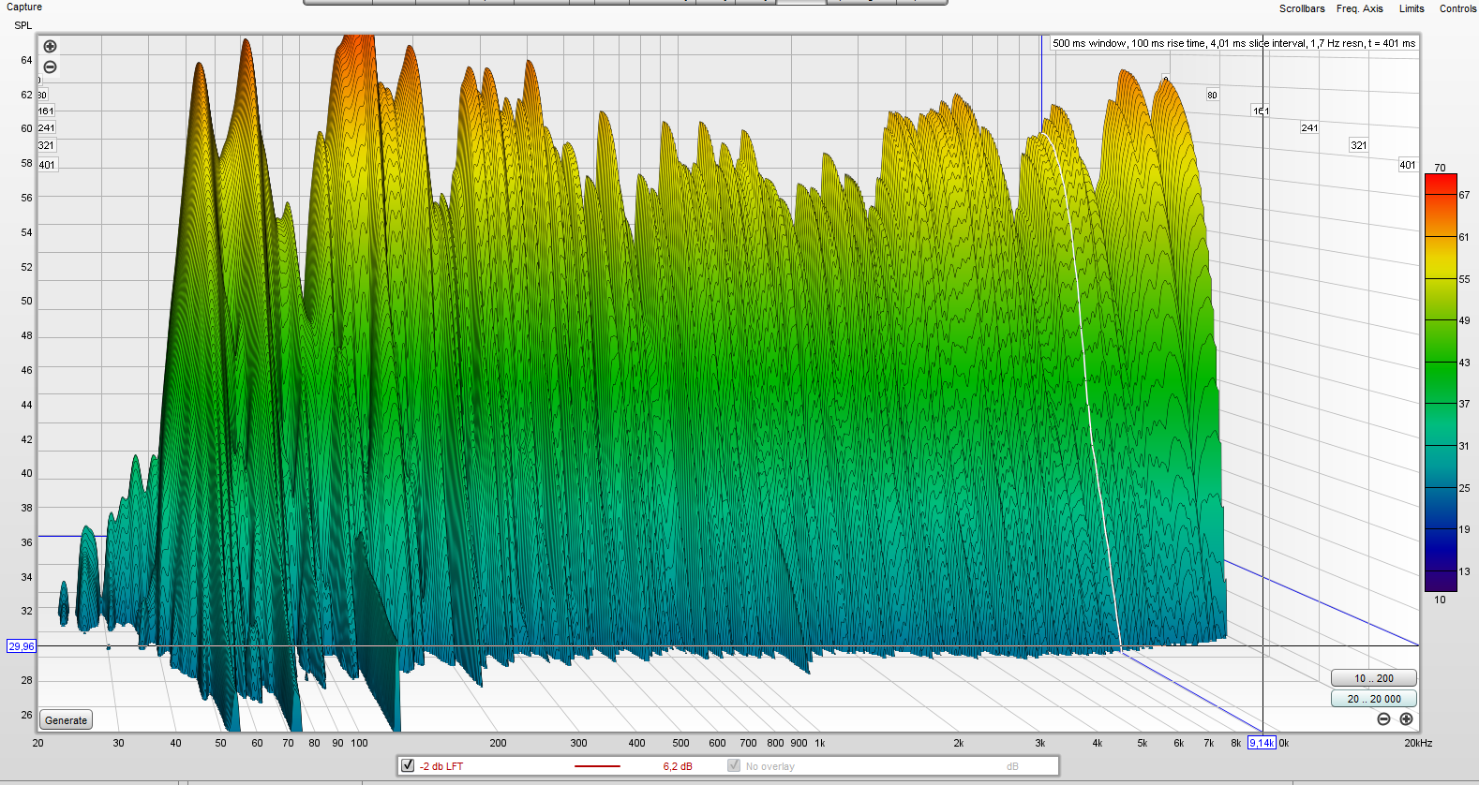Screen dimensions: 1479x785
Task: Zoom in the SPL vertical axis
Action: (51, 46)
